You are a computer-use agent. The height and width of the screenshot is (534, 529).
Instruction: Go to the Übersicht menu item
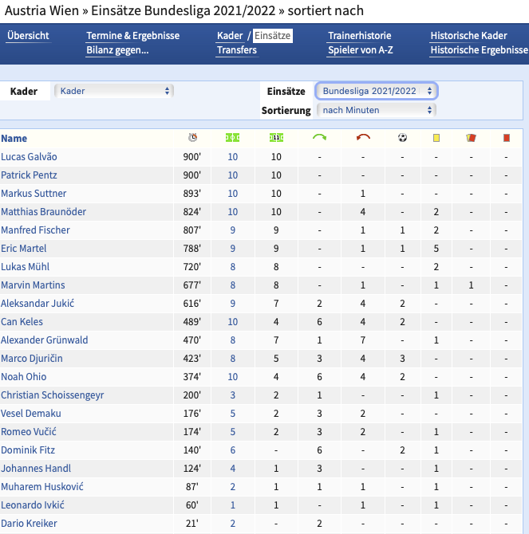tap(28, 35)
